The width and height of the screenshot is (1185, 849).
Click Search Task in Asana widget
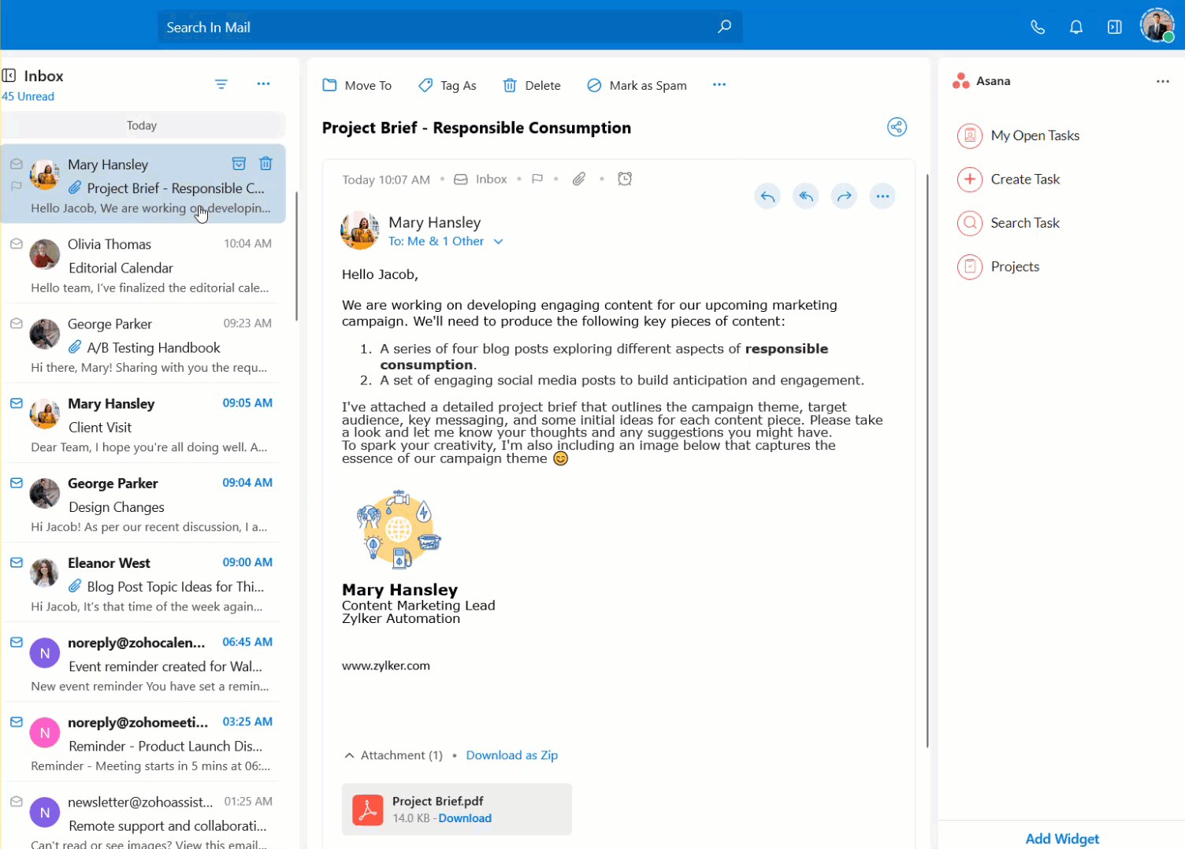click(x=1009, y=223)
